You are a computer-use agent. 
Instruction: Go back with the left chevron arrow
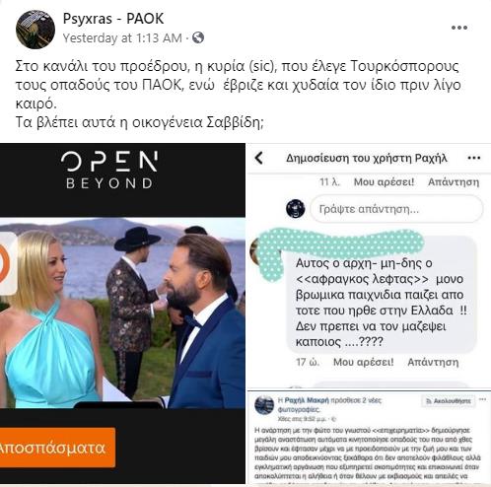click(259, 158)
